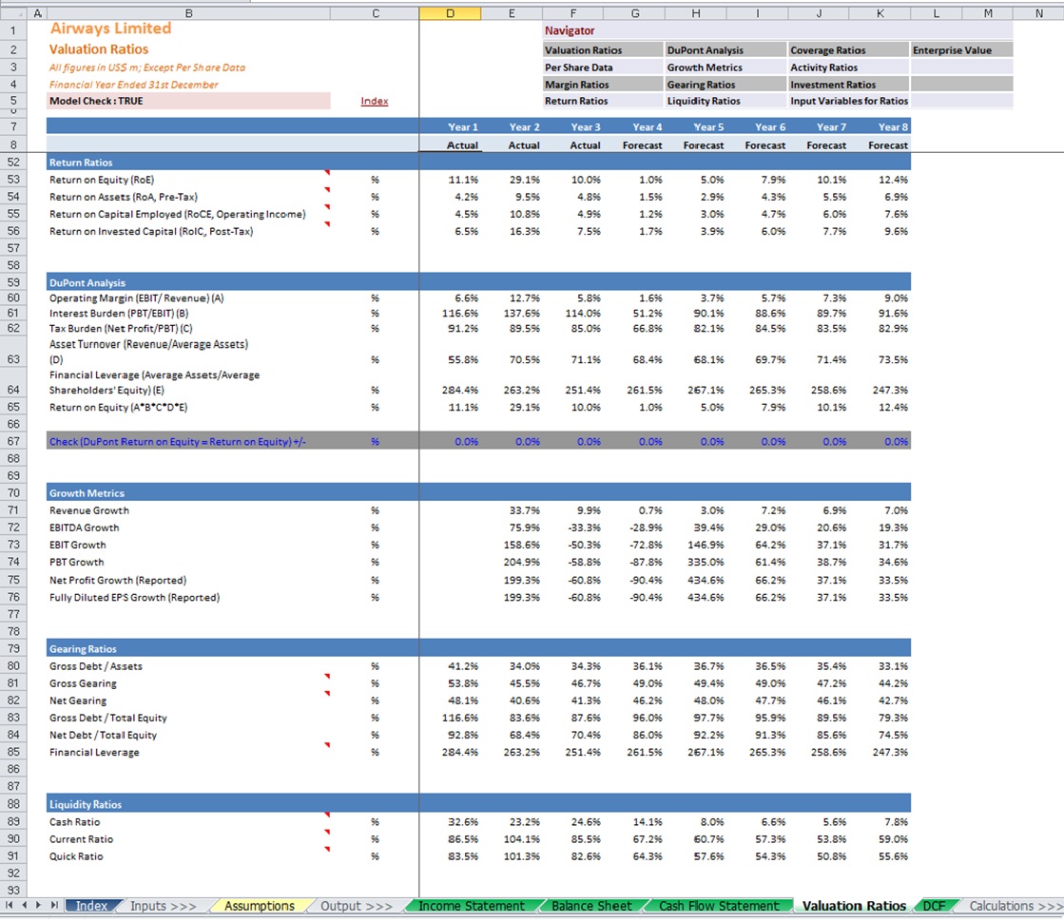The image size is (1064, 921).
Task: Click Valuation Ratios navigator button
Action: (603, 50)
